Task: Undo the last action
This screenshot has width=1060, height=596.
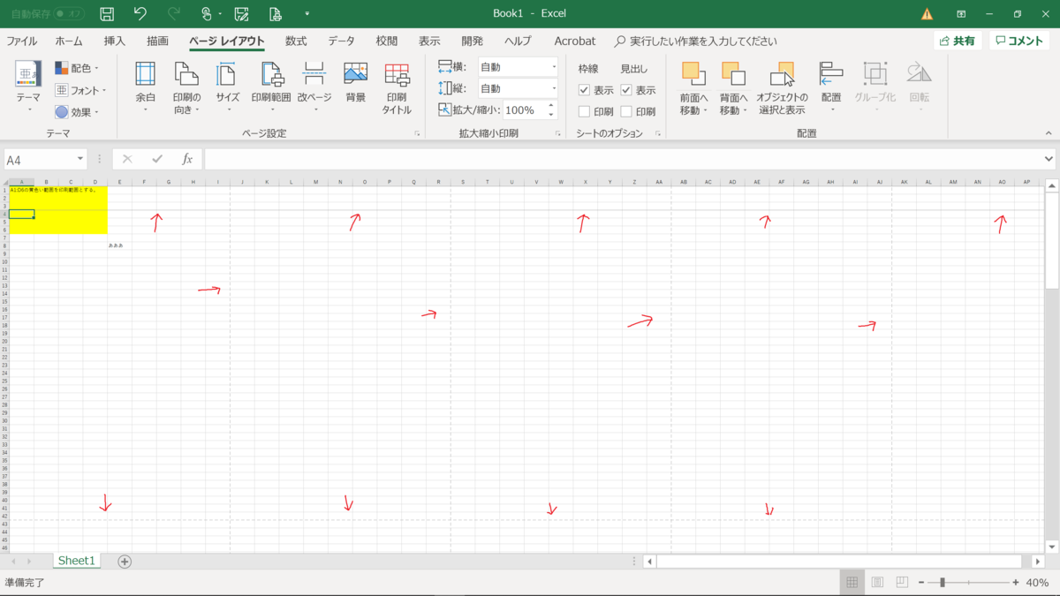Action: [140, 13]
